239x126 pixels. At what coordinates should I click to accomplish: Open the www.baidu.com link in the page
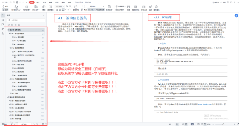[205, 105]
